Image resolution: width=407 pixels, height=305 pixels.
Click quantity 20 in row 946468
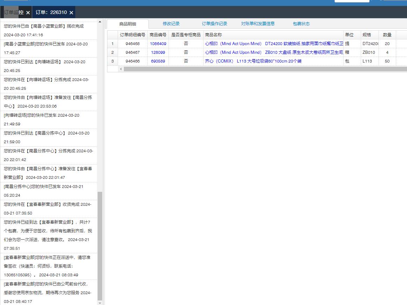pyautogui.click(x=387, y=44)
